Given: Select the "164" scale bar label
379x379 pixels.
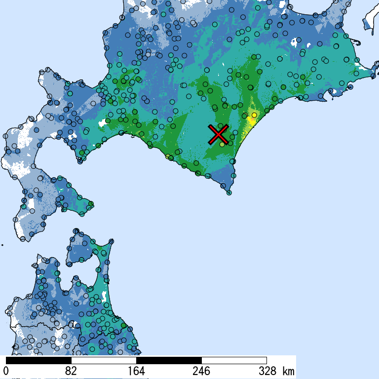Looking at the screenshot, I should [x=136, y=371].
